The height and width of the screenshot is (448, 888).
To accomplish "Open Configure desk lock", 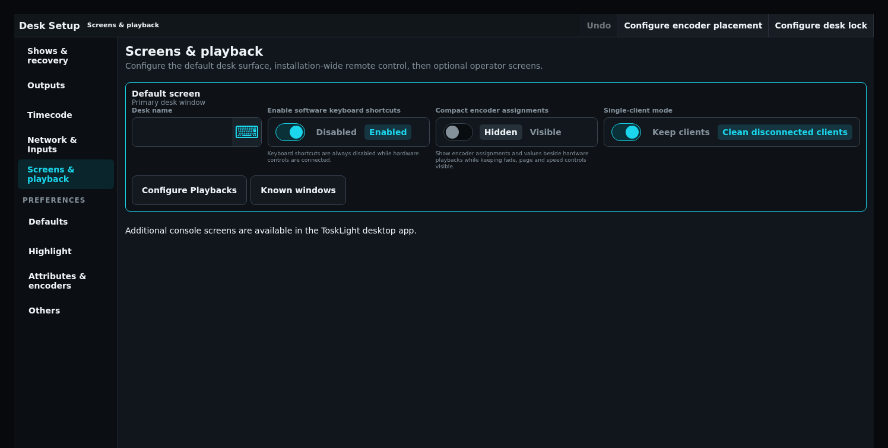I will [821, 25].
